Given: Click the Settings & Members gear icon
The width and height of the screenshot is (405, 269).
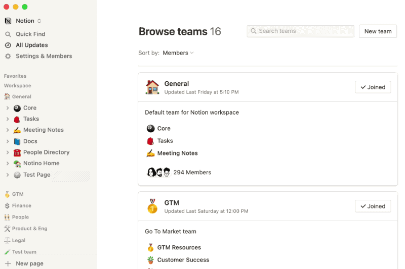Looking at the screenshot, I should [x=8, y=56].
